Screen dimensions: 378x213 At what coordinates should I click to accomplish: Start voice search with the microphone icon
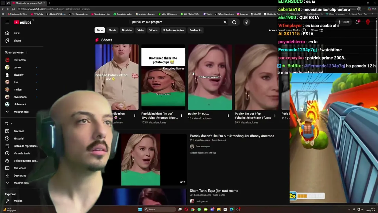(247, 22)
